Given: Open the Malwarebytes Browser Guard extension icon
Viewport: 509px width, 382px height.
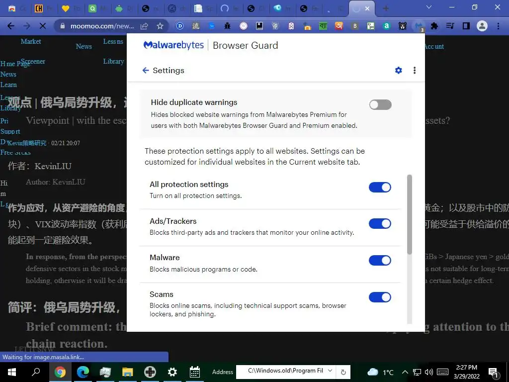Looking at the screenshot, I should click(419, 26).
